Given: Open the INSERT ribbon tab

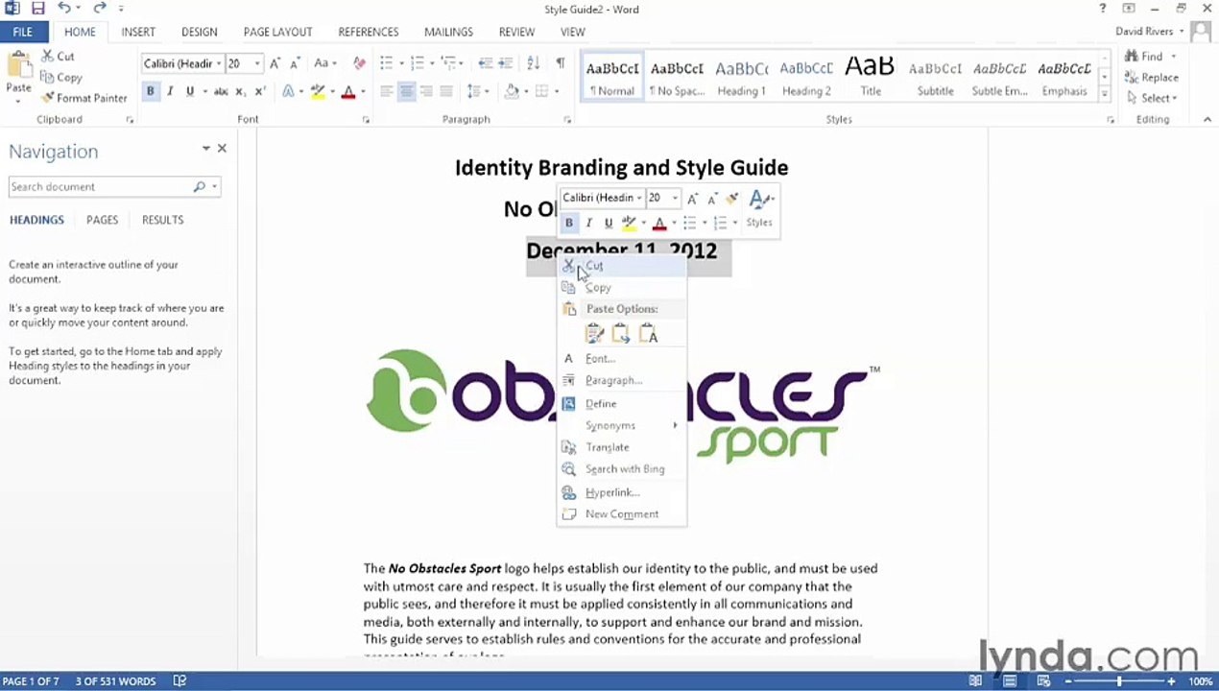Looking at the screenshot, I should (x=138, y=32).
